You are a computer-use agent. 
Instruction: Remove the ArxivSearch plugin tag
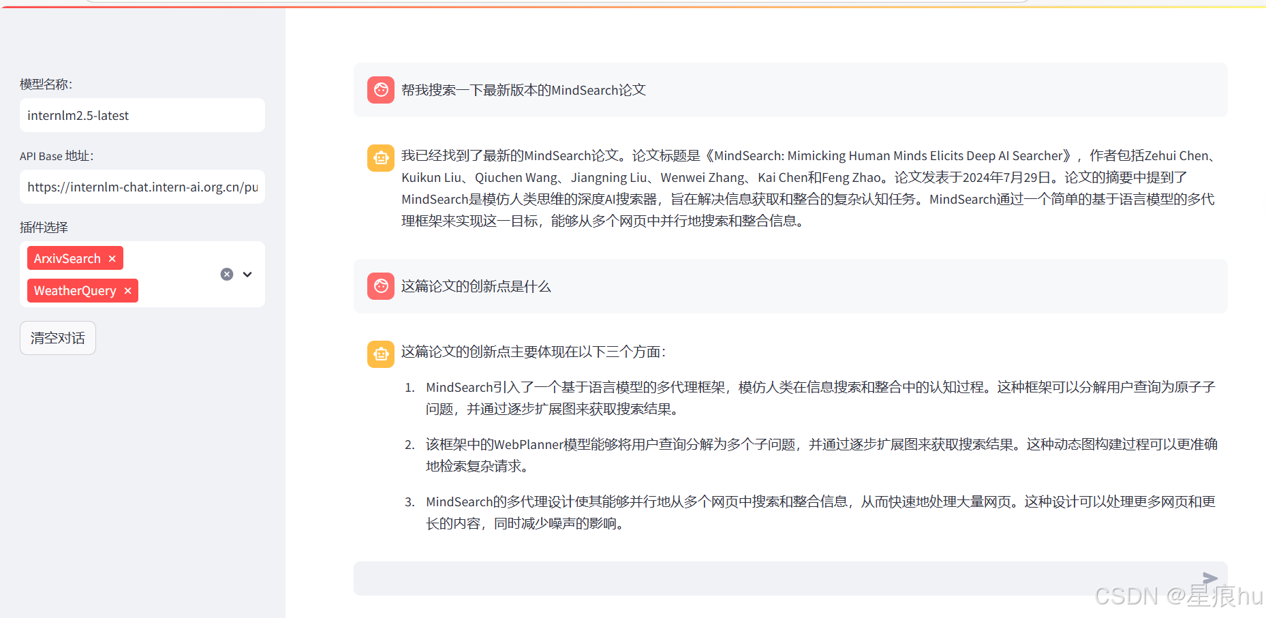112,258
